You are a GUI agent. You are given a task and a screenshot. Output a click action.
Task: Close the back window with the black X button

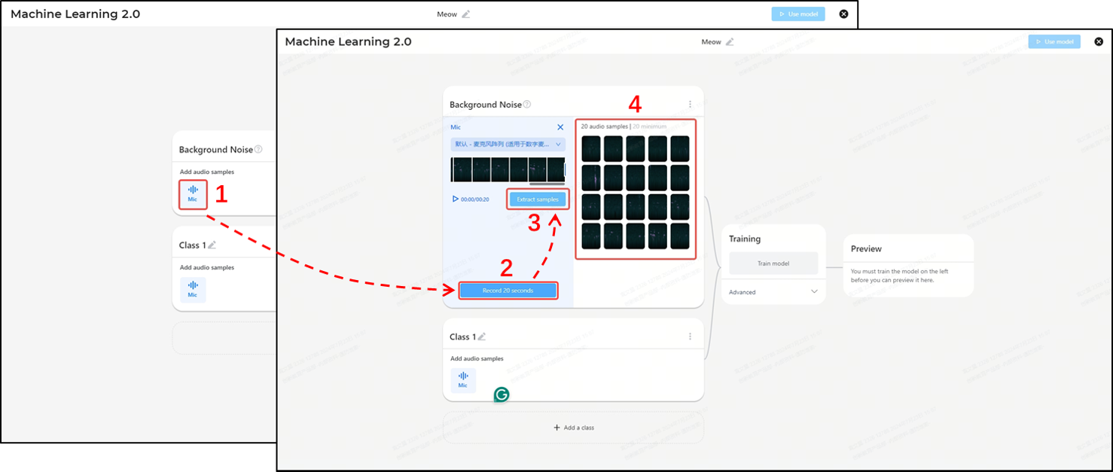click(843, 14)
